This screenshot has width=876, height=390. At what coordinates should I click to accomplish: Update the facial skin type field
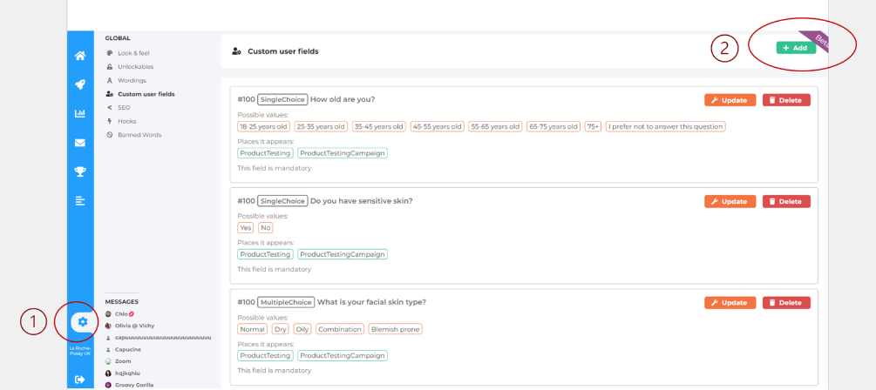pyautogui.click(x=730, y=303)
